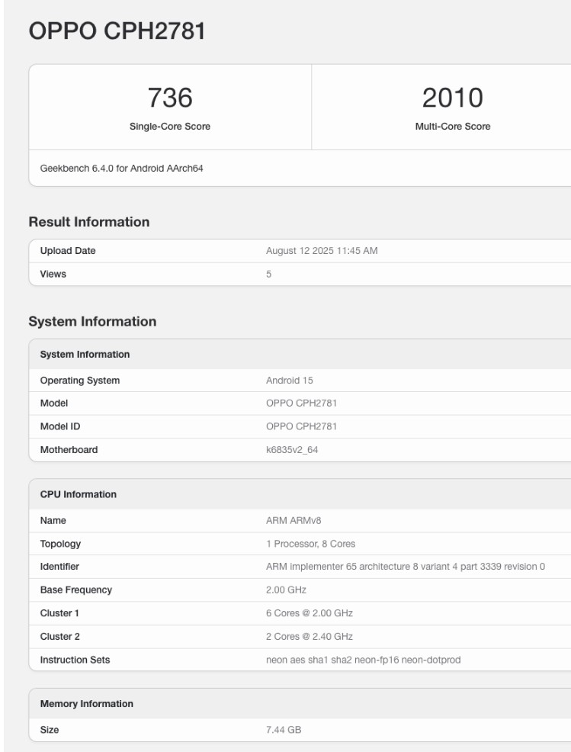The image size is (571, 752).
Task: Click the large System Information section heading
Action: tap(92, 321)
